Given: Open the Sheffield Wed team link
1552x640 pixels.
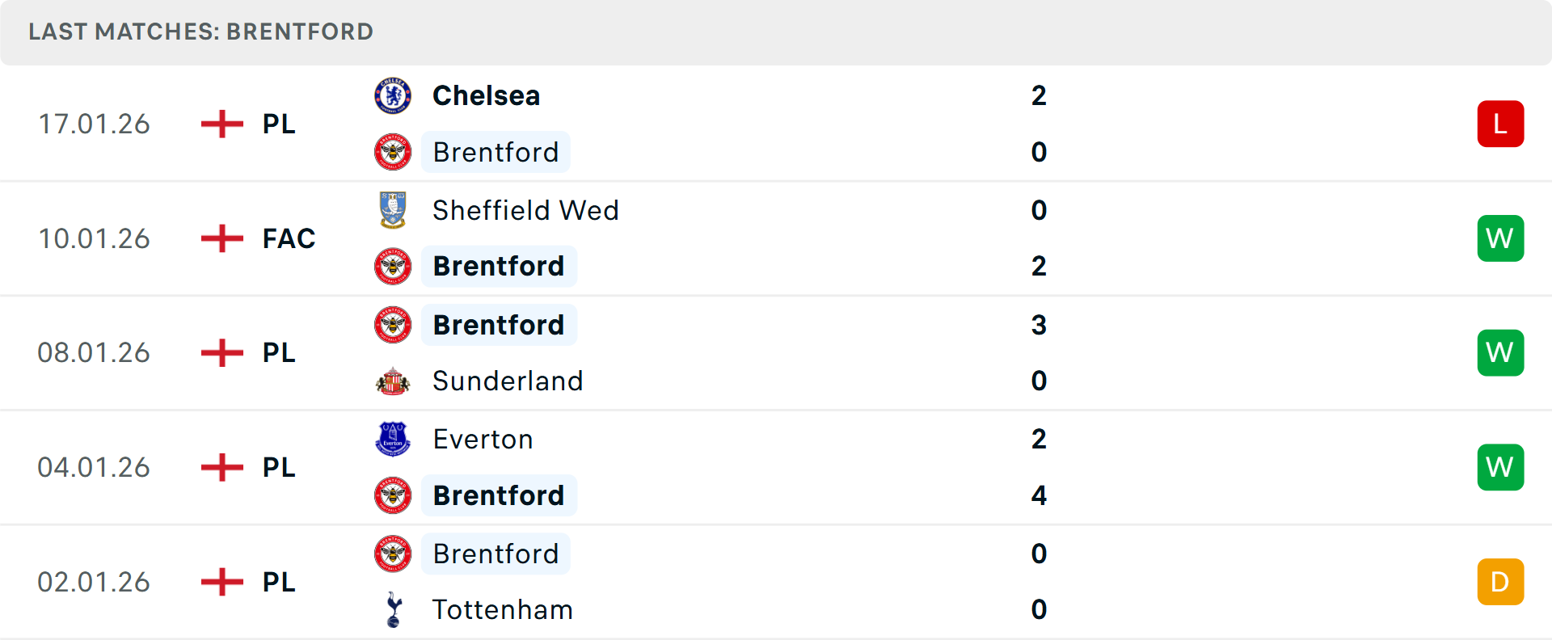Looking at the screenshot, I should (x=525, y=210).
